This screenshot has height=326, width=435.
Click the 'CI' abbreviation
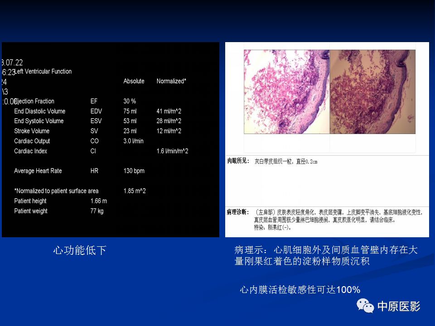93,151
